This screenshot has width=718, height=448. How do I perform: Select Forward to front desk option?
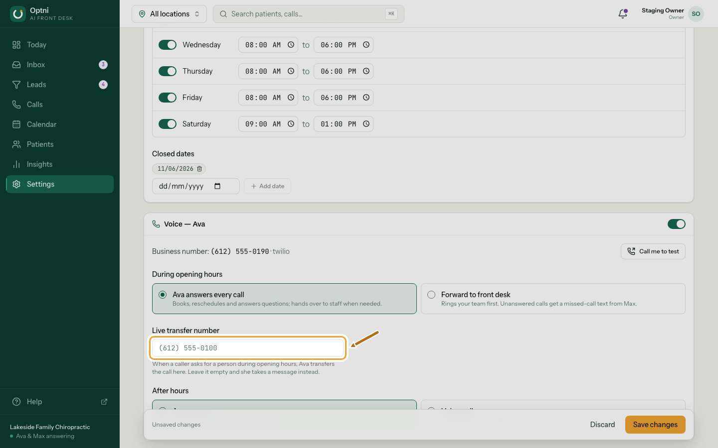coord(553,299)
